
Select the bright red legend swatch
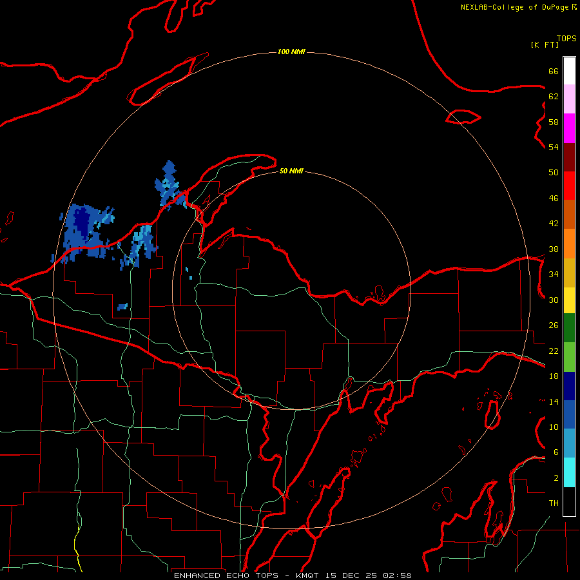pyautogui.click(x=569, y=186)
